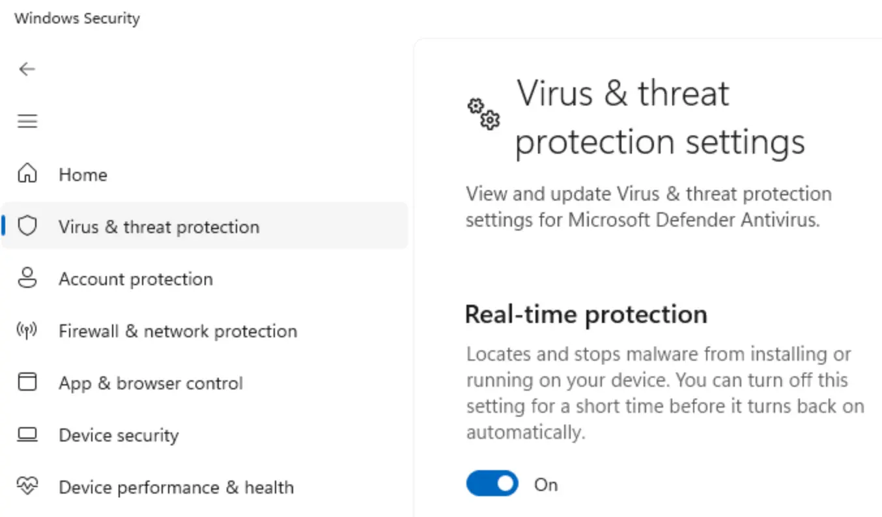Screen dimensions: 882x517
Task: Click the gears icon beside the page heading
Action: (484, 114)
